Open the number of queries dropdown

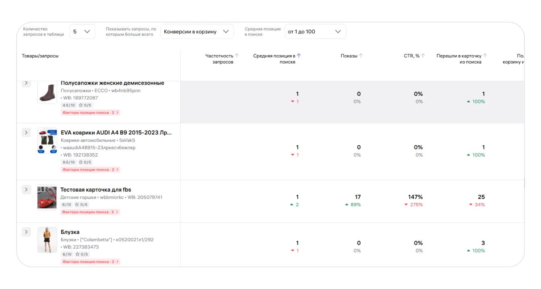(x=82, y=32)
